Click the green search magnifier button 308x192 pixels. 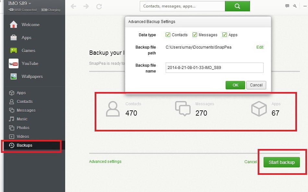(237, 6)
